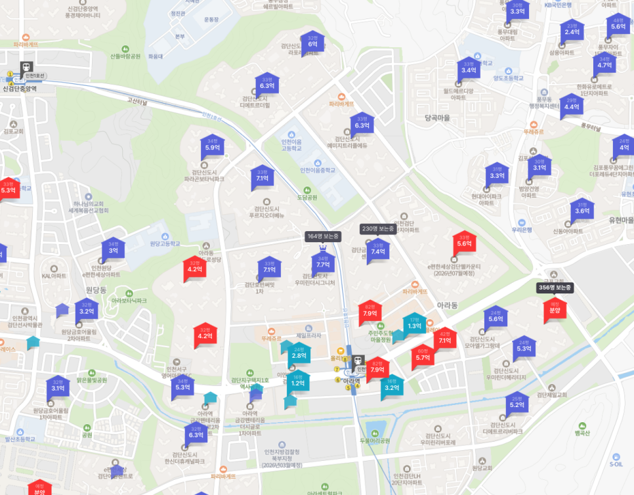Click the S-OIL gas station label
The width and height of the screenshot is (634, 495).
pos(616,463)
